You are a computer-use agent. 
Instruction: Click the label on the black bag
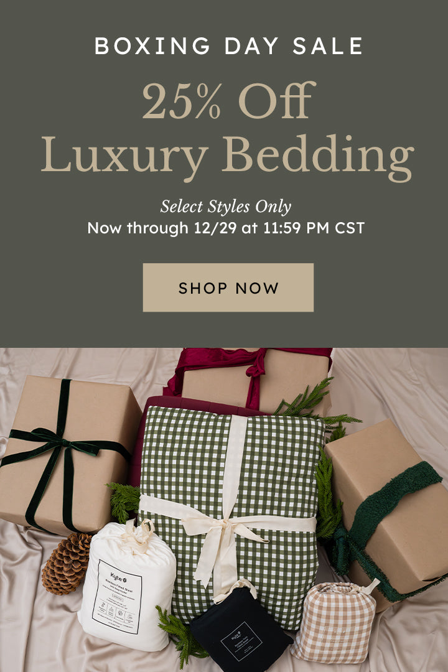(241, 641)
